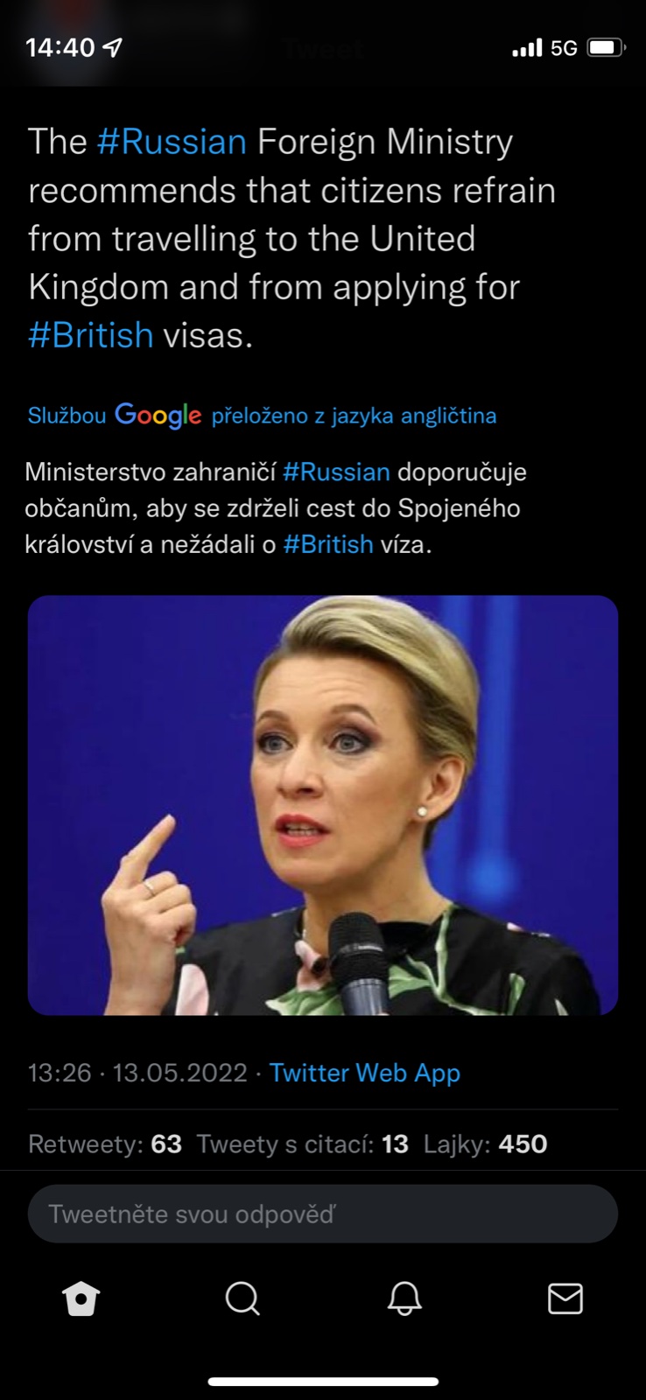
Task: Tap the translated #British hashtag
Action: tap(328, 544)
